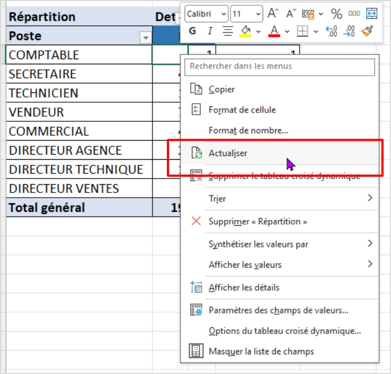Select Actualiser to refresh pivot table
Viewport: 391px width, 374px height.
click(x=280, y=153)
